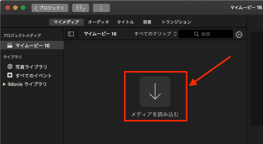Click the すべてのクリップ up-down chevrons

pyautogui.click(x=175, y=34)
